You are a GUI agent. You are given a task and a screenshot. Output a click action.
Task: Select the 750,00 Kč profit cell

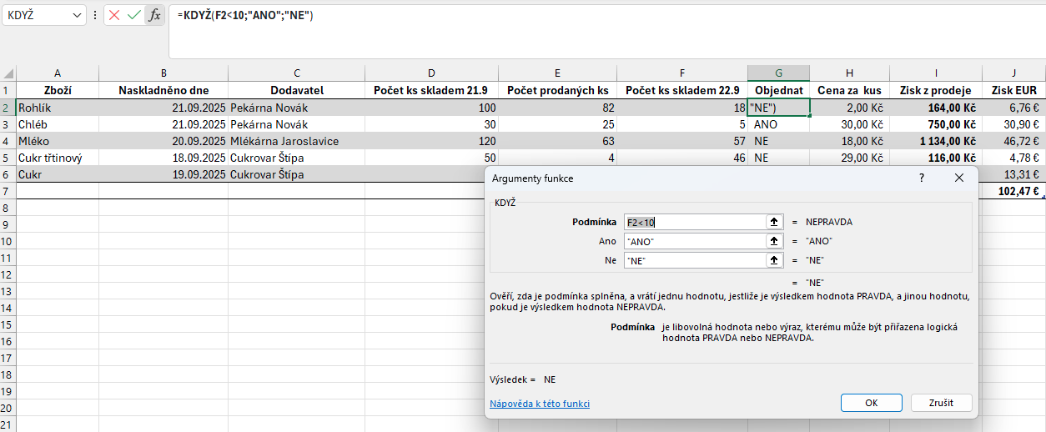coord(936,124)
